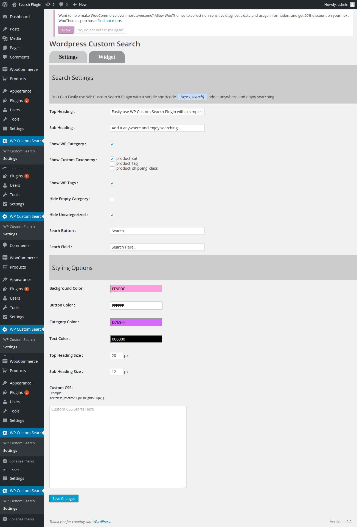Enable the product_tag taxonomy checkbox

point(112,164)
